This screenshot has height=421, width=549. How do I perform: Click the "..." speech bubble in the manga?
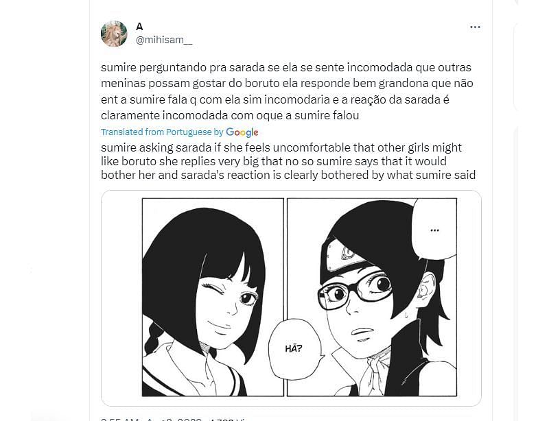point(434,230)
